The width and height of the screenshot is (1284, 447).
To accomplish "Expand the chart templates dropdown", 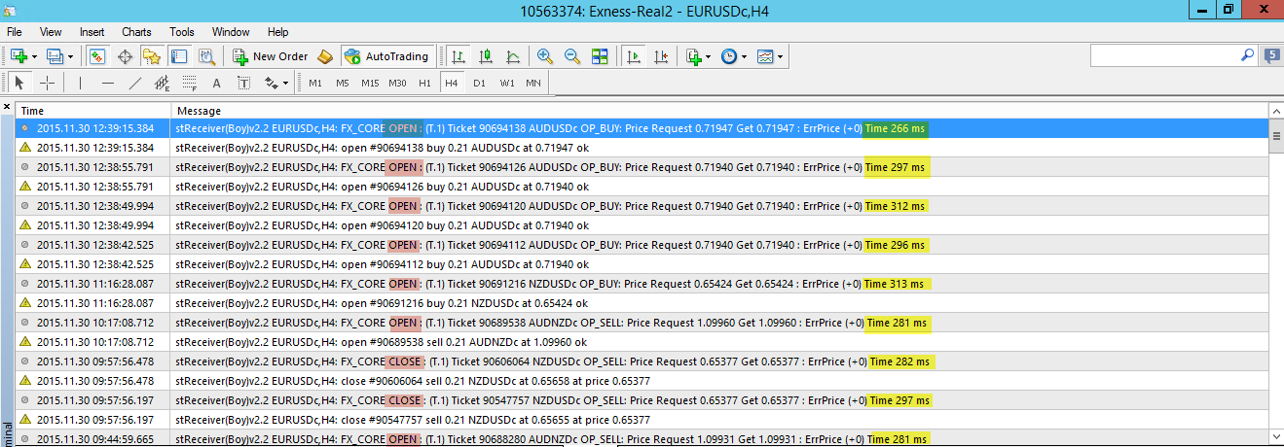I will coord(780,56).
